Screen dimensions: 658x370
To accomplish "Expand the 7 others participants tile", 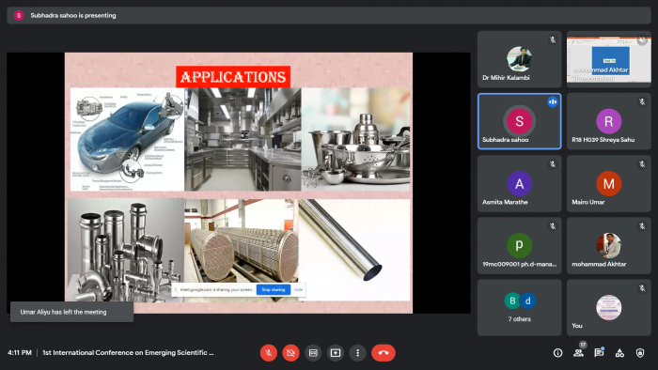I will pos(520,308).
